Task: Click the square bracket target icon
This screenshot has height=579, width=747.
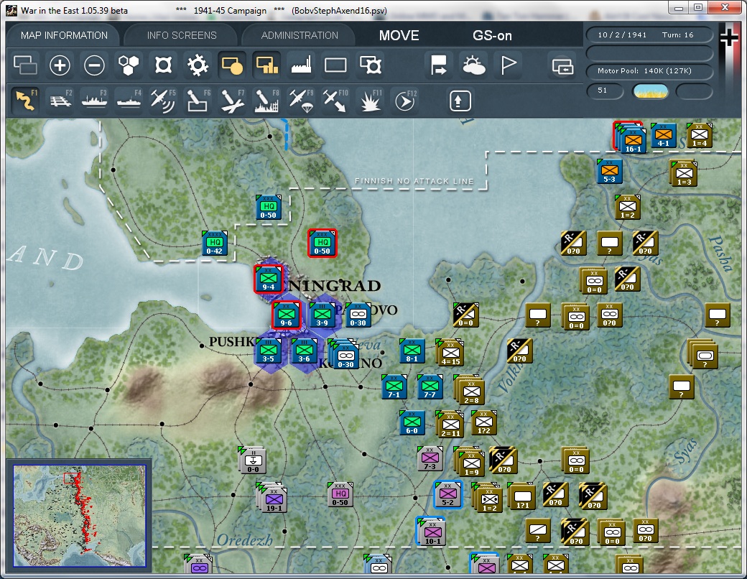Action: 163,65
